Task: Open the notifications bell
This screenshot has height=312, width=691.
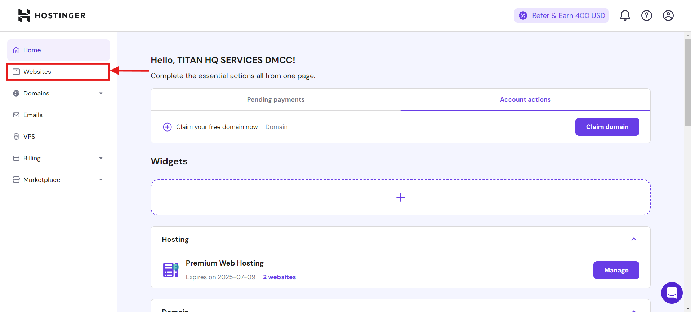Action: click(x=625, y=15)
